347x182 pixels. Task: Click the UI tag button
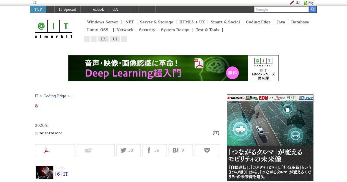coord(115,39)
